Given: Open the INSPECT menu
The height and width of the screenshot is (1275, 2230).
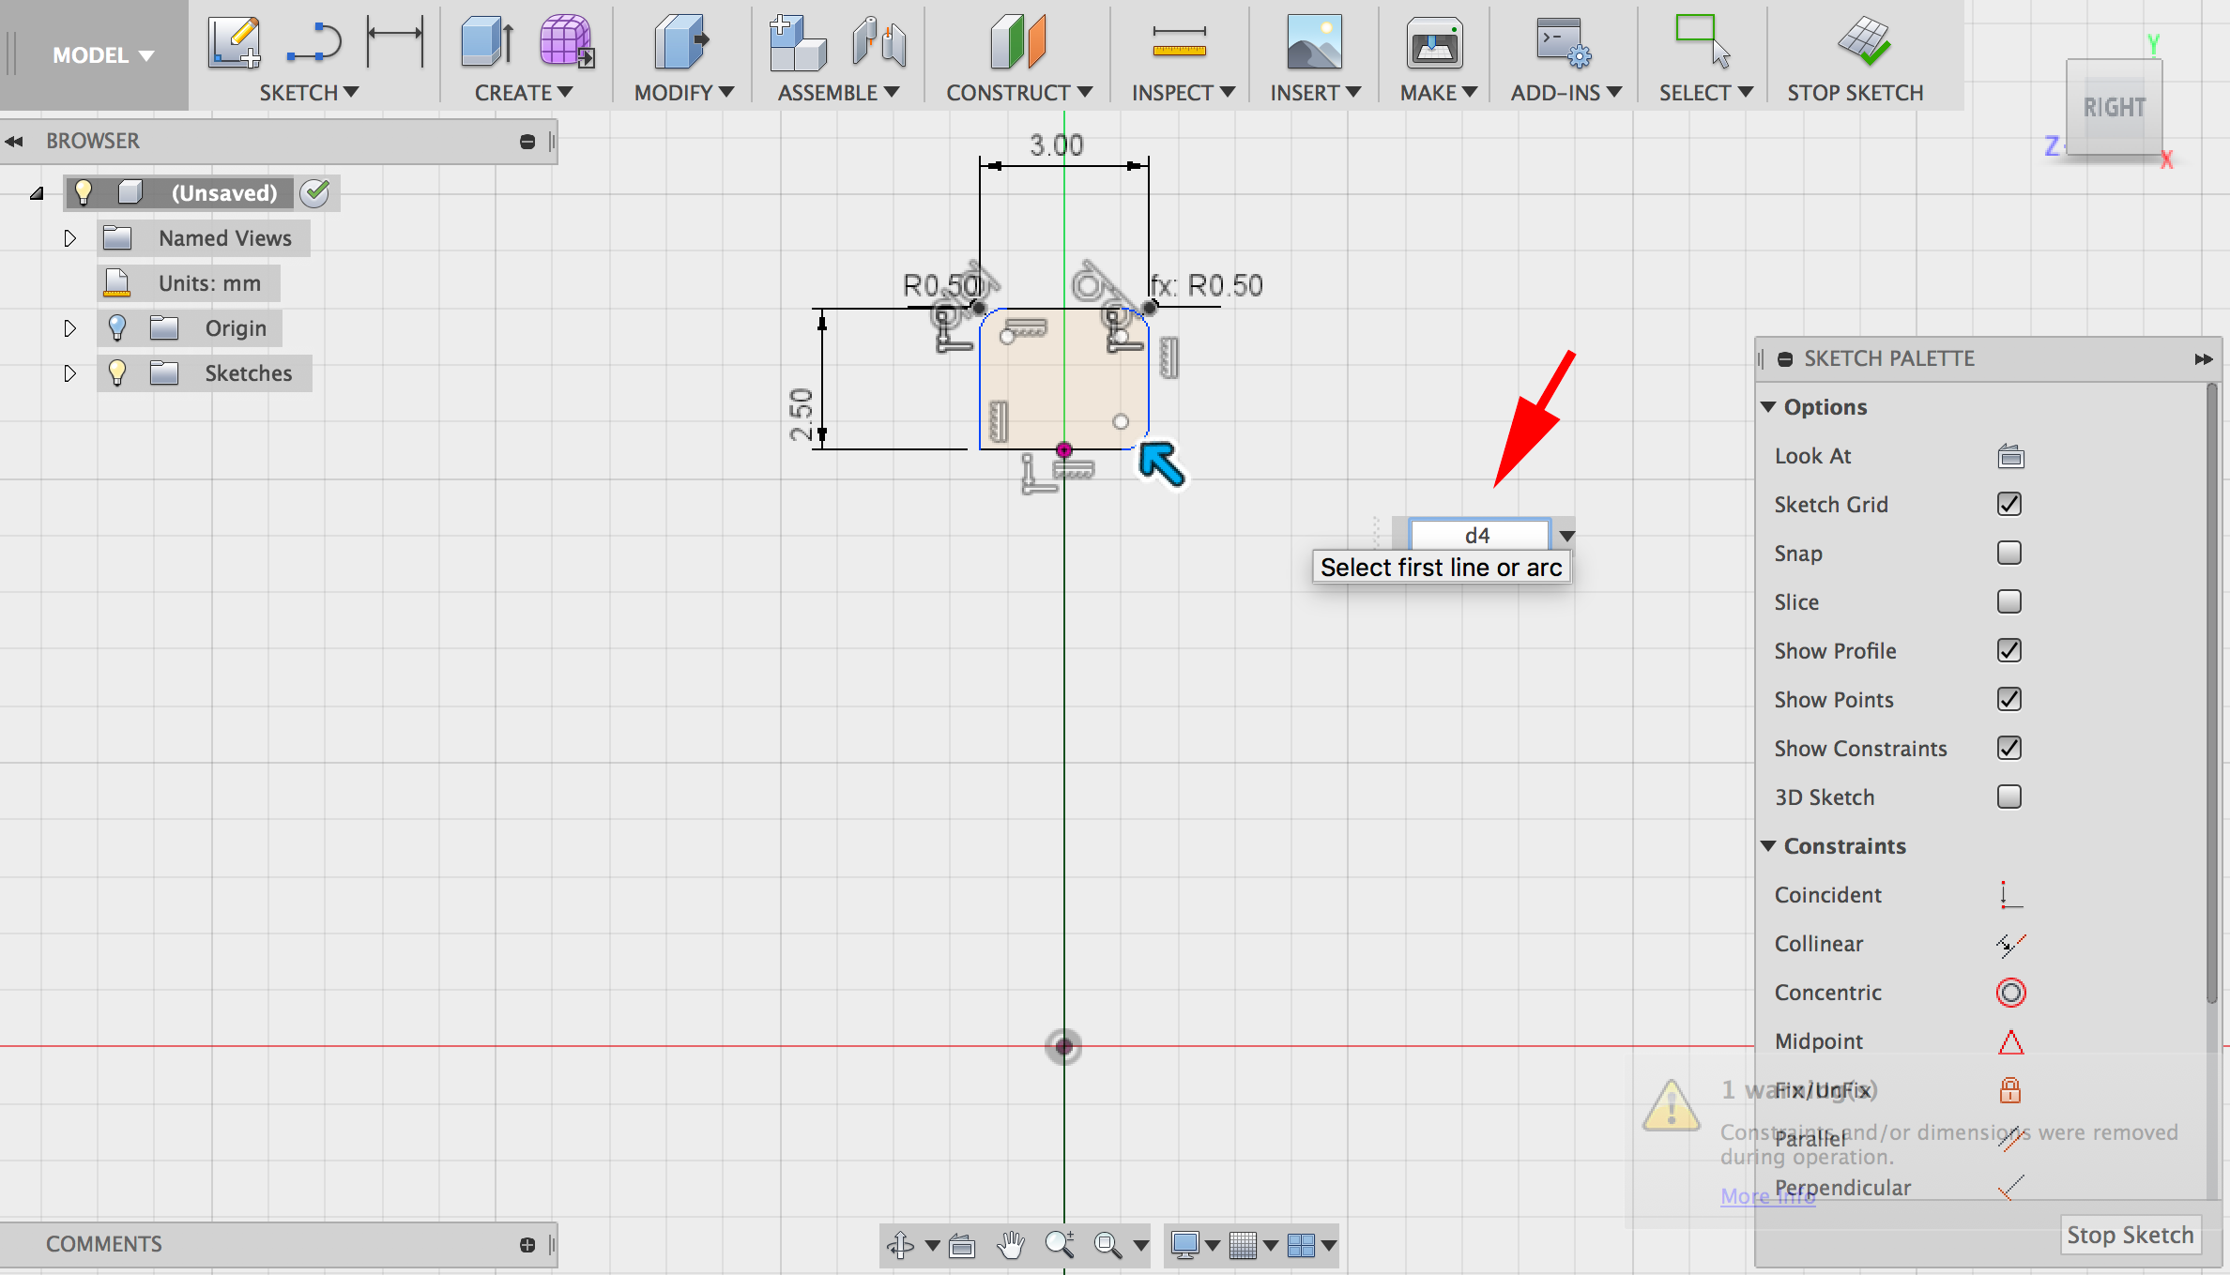Looking at the screenshot, I should [x=1184, y=93].
